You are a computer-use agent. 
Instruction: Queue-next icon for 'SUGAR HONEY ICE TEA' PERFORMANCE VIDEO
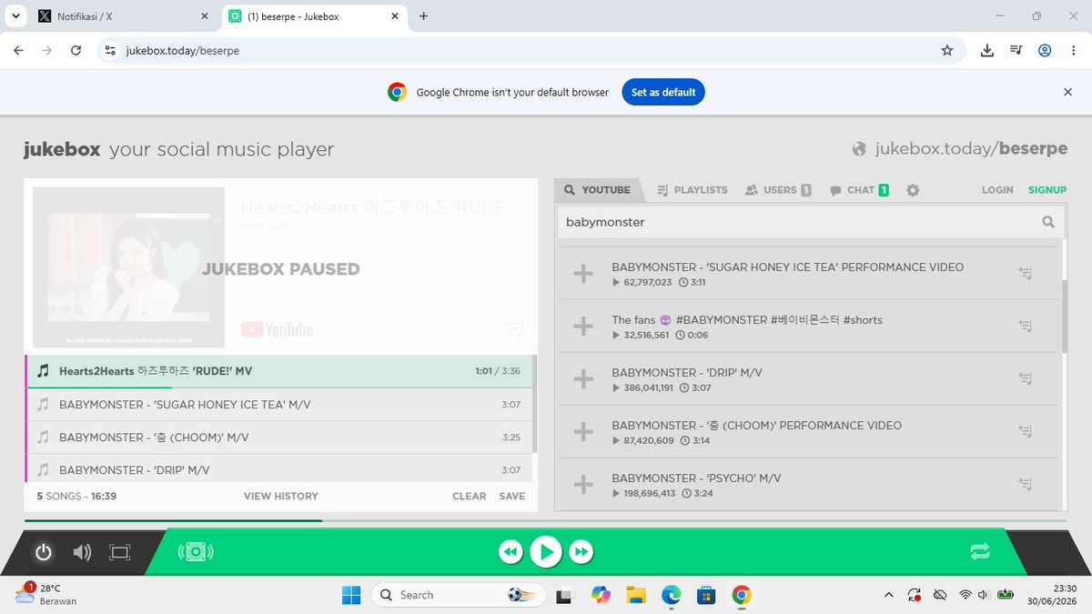coord(1025,273)
